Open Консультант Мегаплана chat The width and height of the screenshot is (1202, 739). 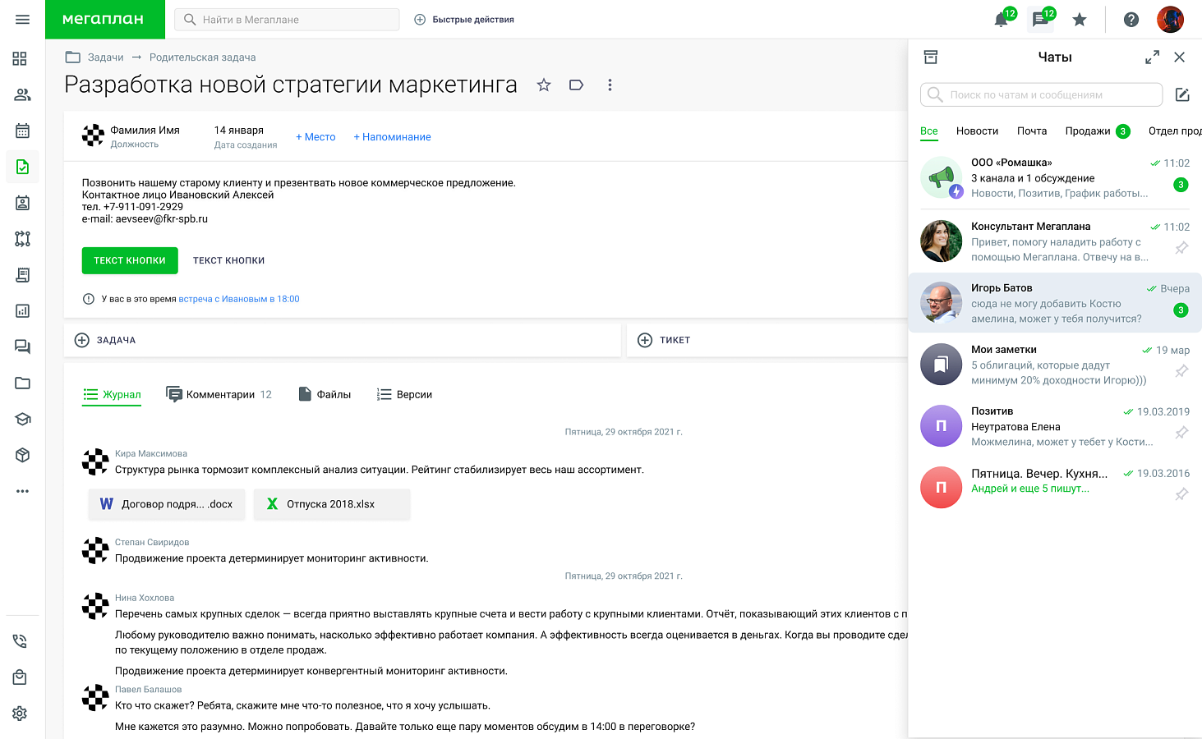[x=1055, y=241]
